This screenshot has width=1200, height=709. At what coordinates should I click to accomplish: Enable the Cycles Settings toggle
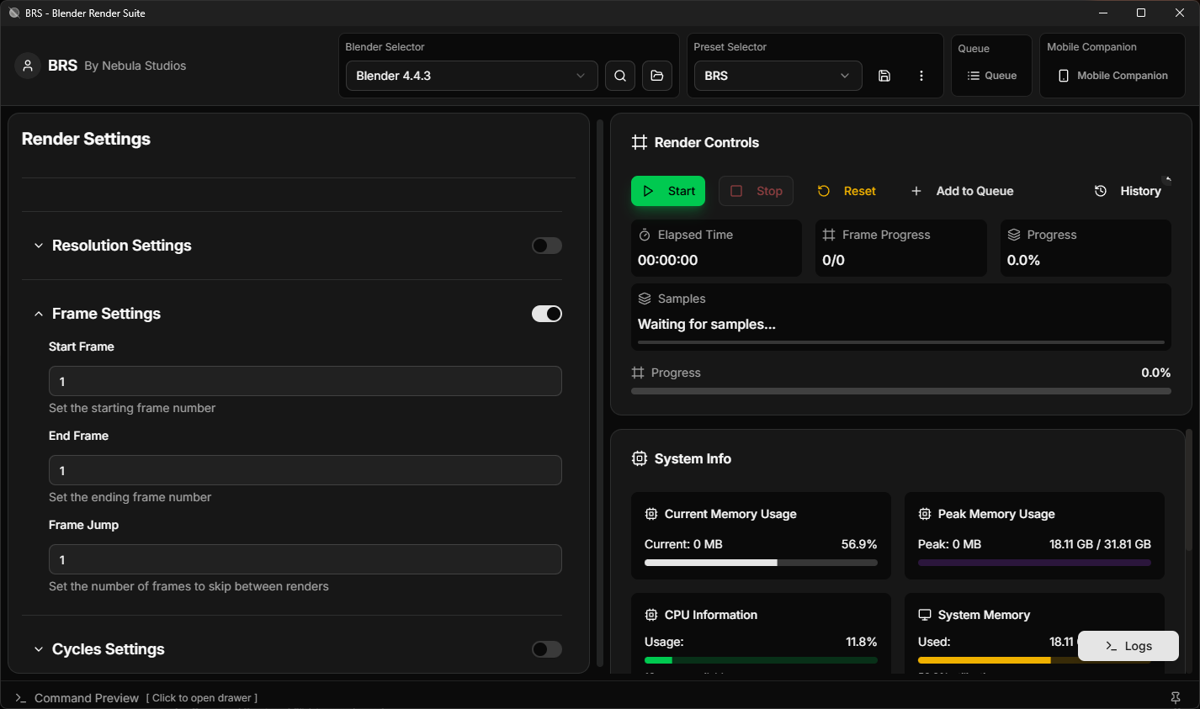click(x=547, y=649)
